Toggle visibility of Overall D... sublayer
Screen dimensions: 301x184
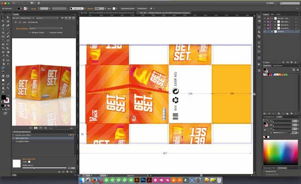click(265, 25)
